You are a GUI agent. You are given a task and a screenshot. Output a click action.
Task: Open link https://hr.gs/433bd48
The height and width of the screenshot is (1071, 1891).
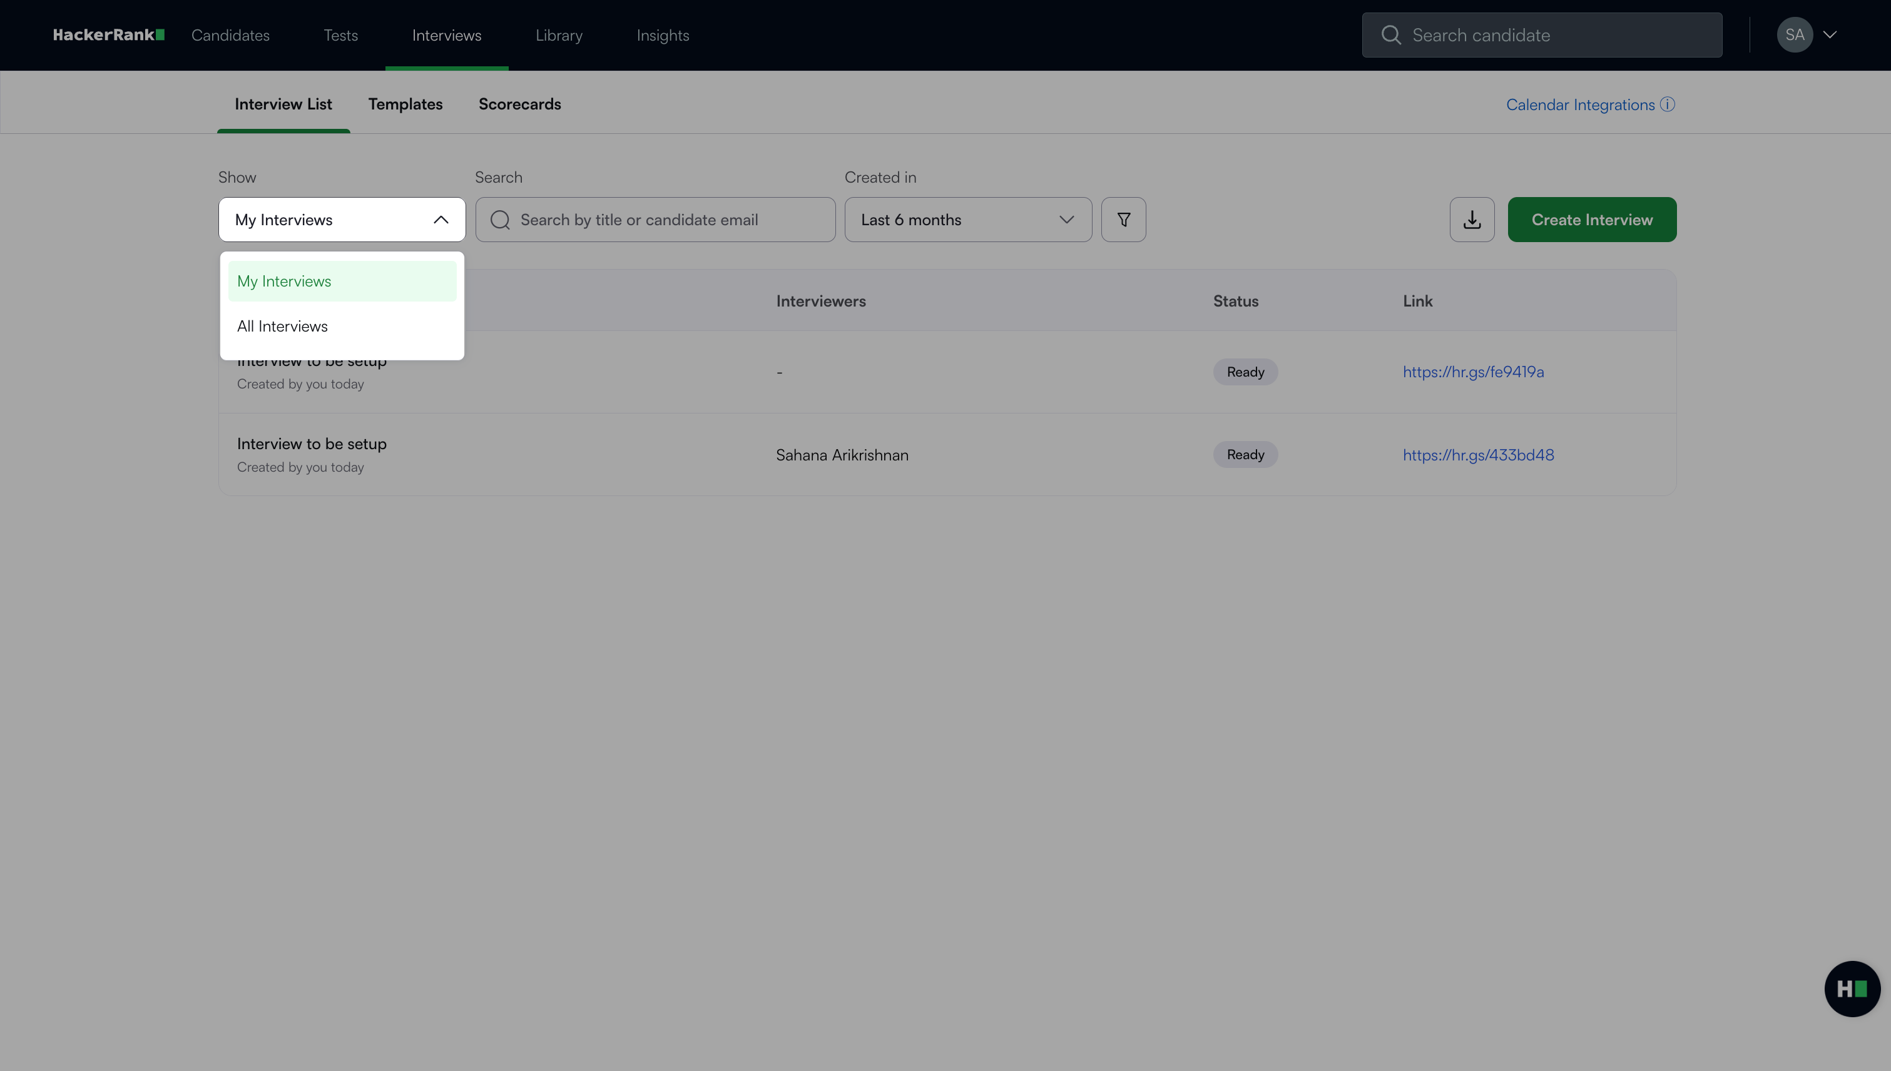coord(1477,455)
